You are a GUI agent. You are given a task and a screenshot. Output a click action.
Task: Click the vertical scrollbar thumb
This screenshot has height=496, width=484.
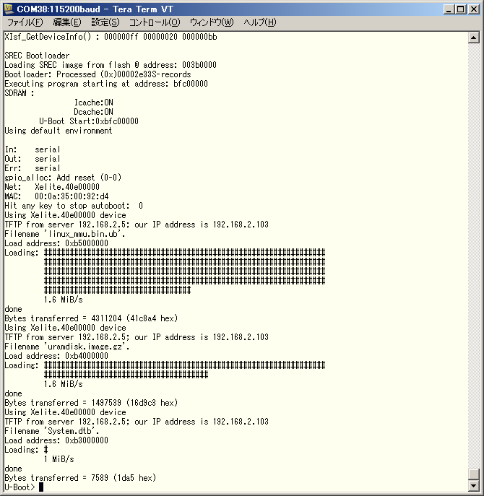[x=473, y=474]
